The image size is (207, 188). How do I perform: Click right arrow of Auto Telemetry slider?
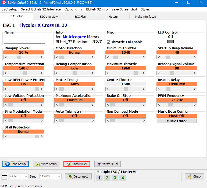[x=93, y=120]
